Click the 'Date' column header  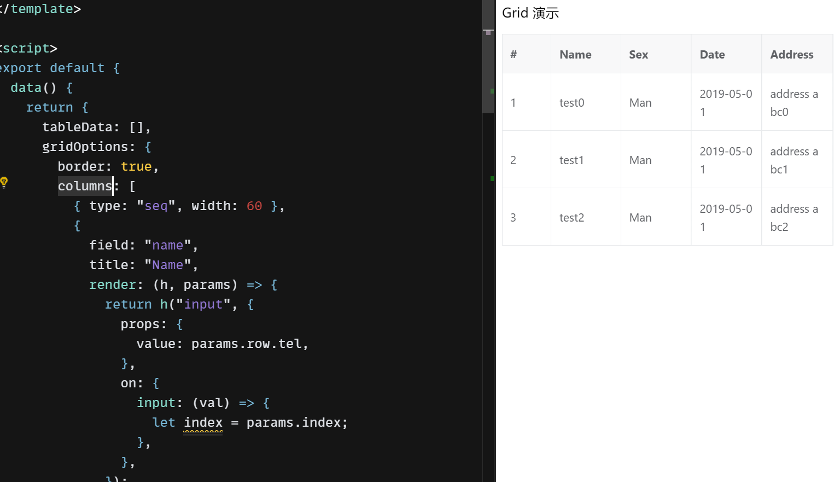(712, 54)
